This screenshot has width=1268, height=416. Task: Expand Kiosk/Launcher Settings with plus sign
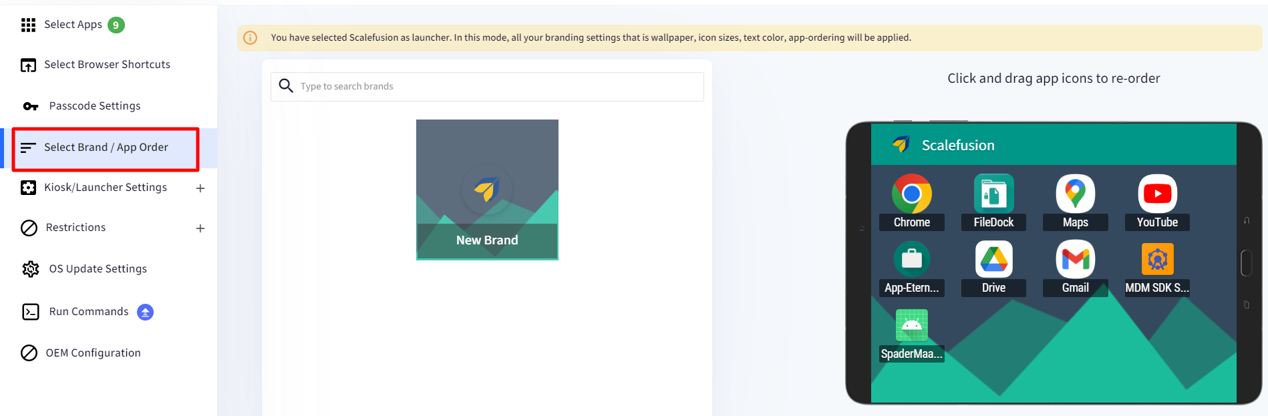[x=200, y=188]
